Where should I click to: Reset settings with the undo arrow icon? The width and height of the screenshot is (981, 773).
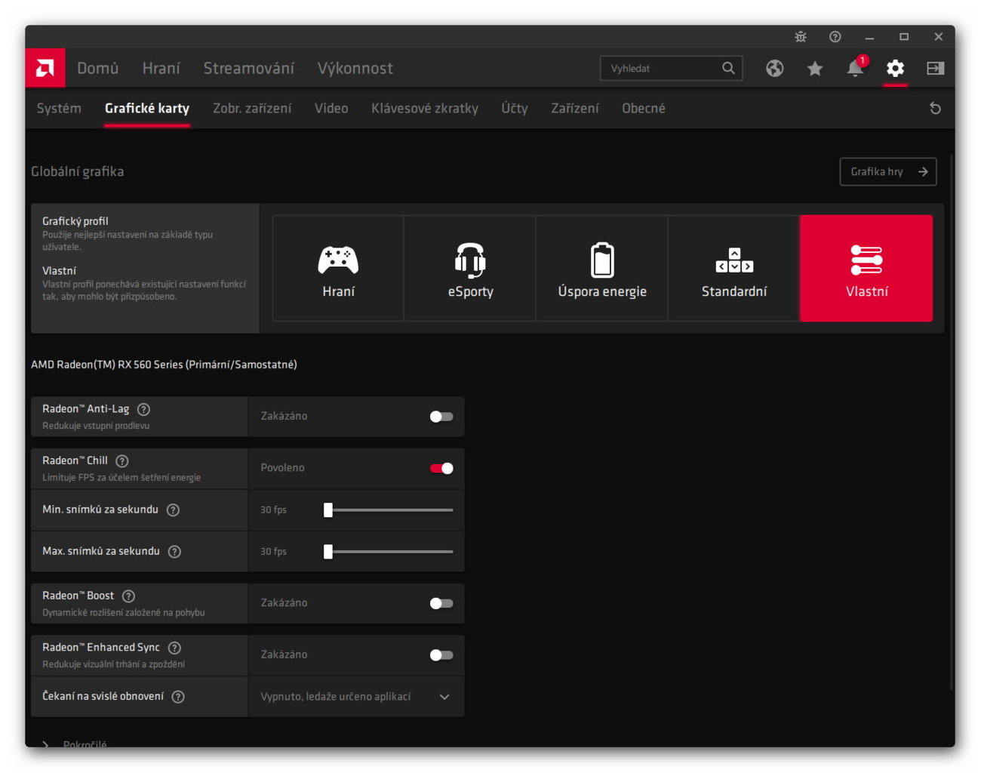935,108
